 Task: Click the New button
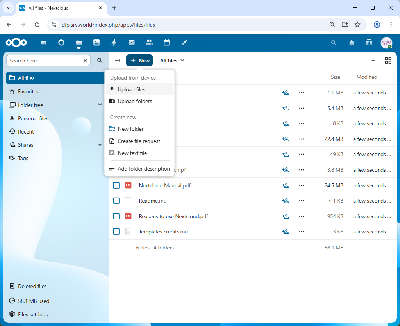pyautogui.click(x=139, y=61)
